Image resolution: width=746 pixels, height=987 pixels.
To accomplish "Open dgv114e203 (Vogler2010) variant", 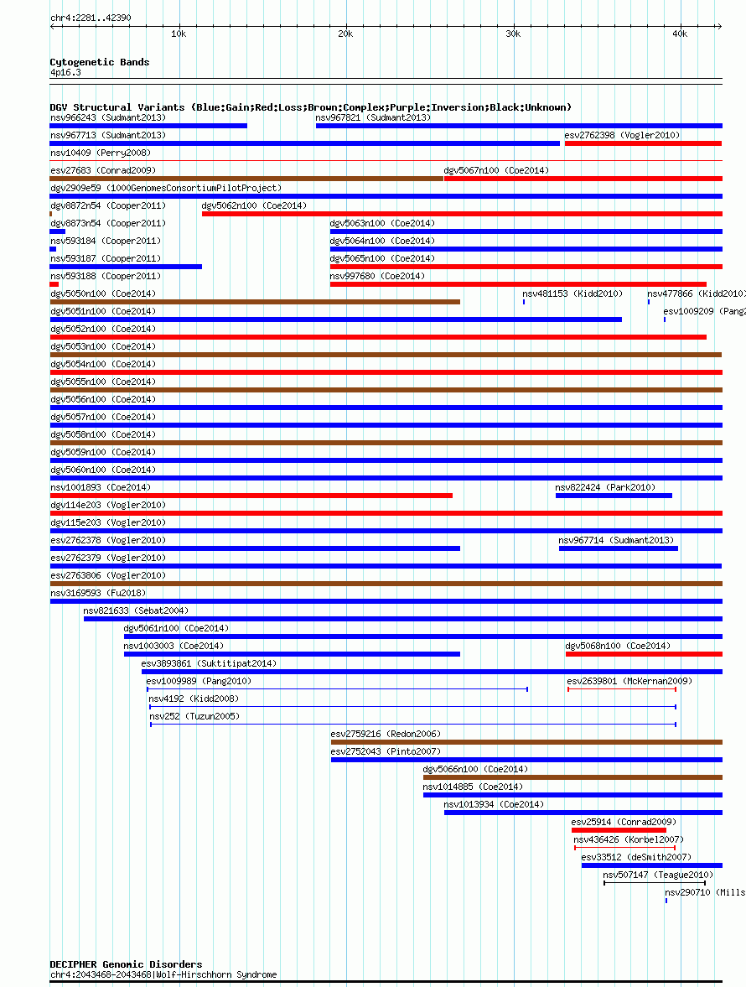I will 386,514.
